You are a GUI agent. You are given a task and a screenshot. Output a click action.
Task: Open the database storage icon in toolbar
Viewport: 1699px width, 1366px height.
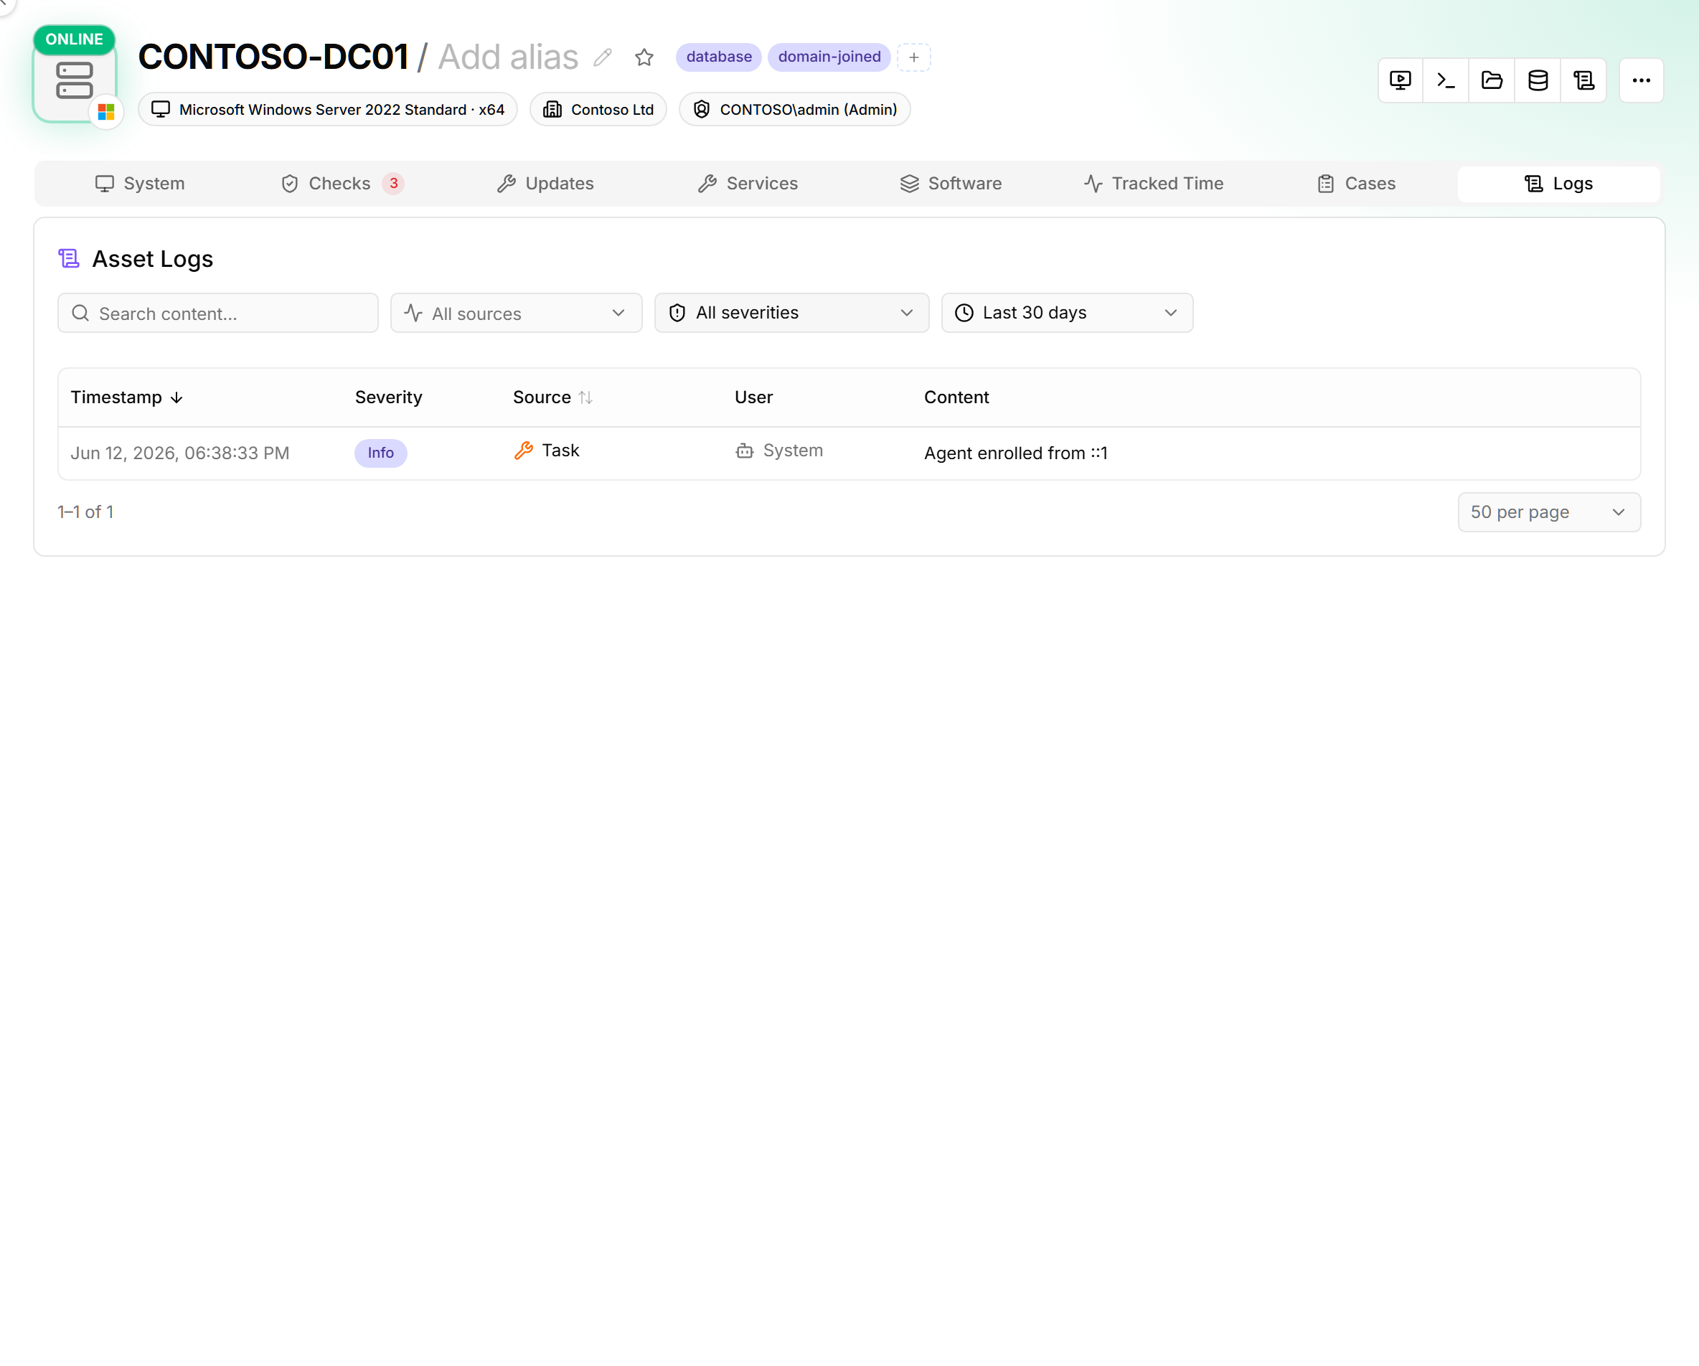pos(1538,80)
